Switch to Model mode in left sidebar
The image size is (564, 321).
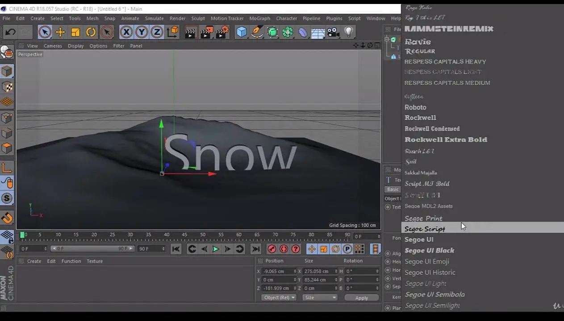[x=7, y=71]
